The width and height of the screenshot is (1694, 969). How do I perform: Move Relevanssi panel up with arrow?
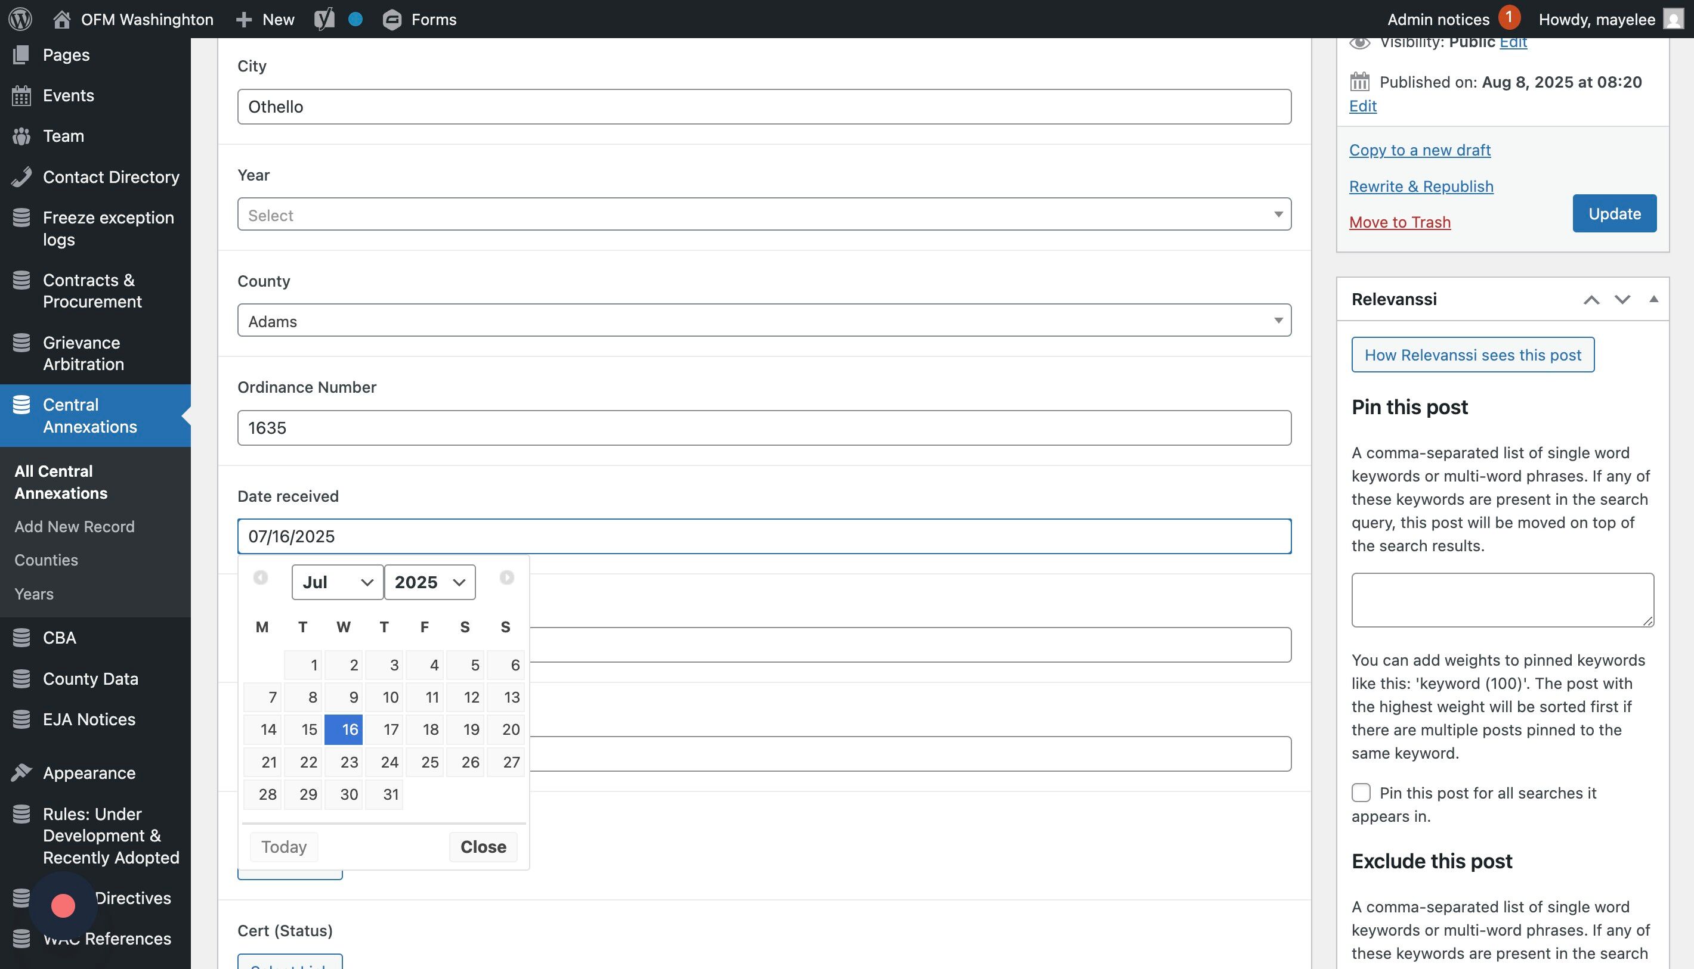pyautogui.click(x=1591, y=300)
